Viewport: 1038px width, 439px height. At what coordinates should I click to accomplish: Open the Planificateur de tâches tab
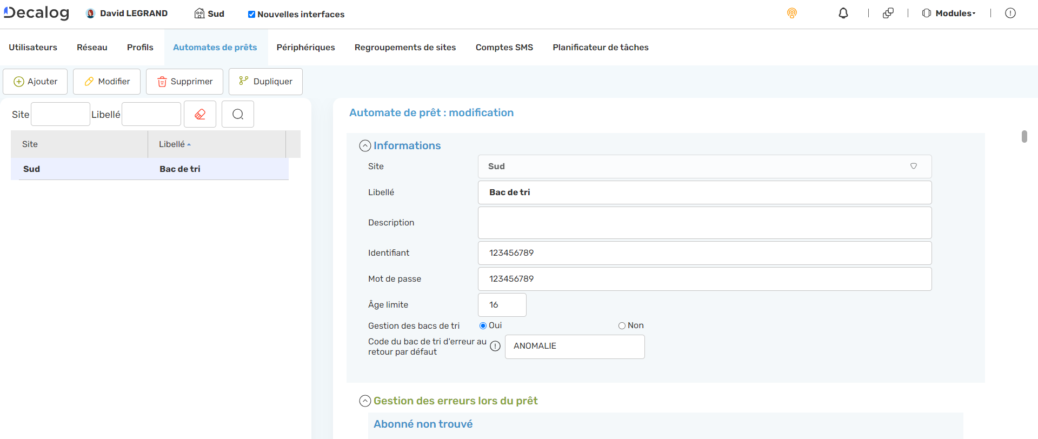point(600,48)
